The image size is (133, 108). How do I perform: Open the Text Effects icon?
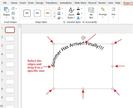(78, 18)
